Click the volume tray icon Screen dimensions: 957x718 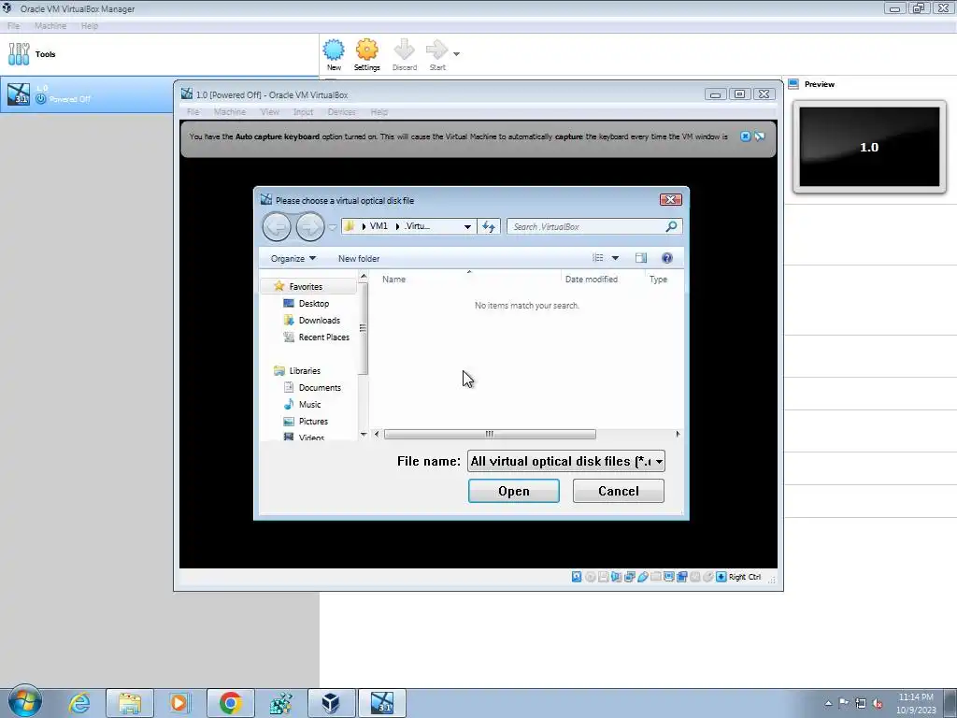(x=878, y=703)
